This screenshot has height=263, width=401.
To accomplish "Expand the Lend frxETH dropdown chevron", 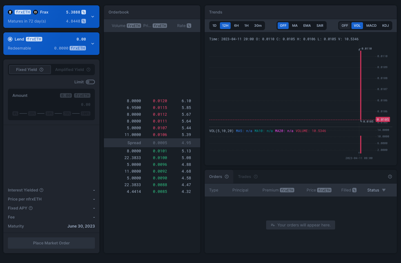I will click(93, 44).
